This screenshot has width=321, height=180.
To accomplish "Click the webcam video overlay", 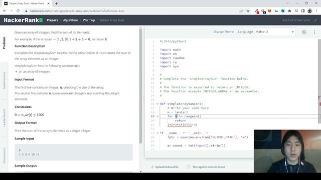I will [x=287, y=151].
